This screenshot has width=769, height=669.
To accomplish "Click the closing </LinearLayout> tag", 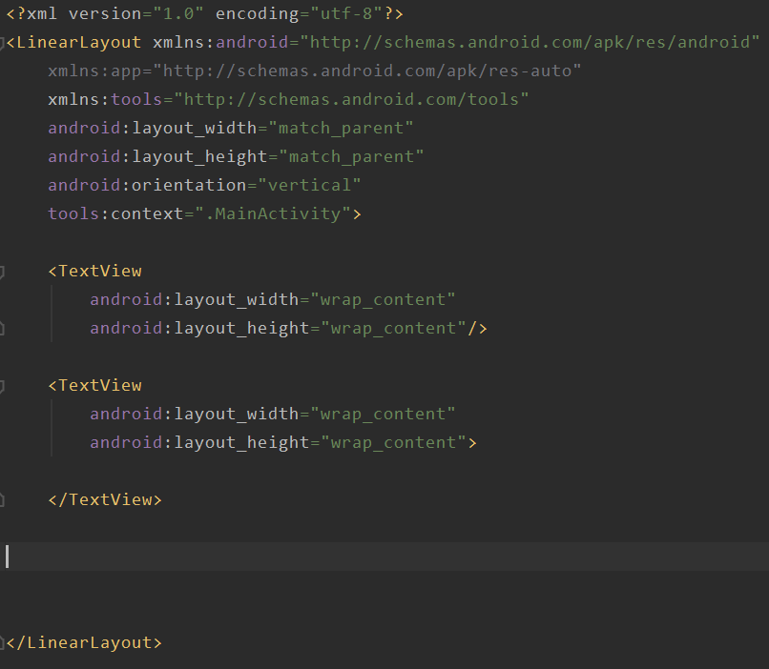I will [84, 642].
